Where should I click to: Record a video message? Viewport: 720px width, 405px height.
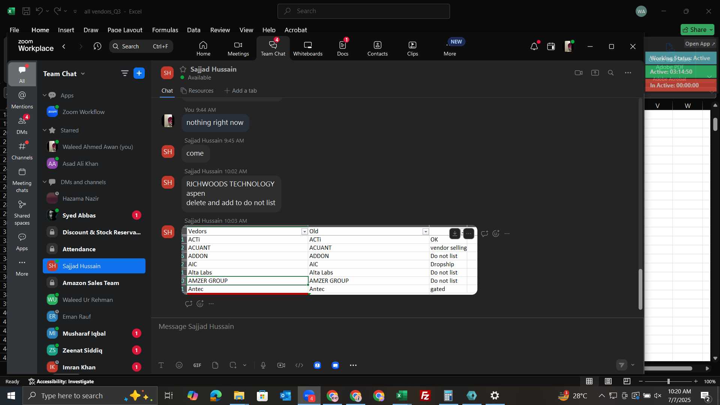[281, 365]
